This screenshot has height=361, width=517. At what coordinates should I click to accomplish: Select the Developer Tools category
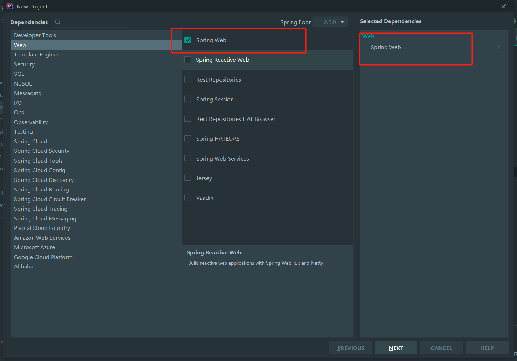96,35
